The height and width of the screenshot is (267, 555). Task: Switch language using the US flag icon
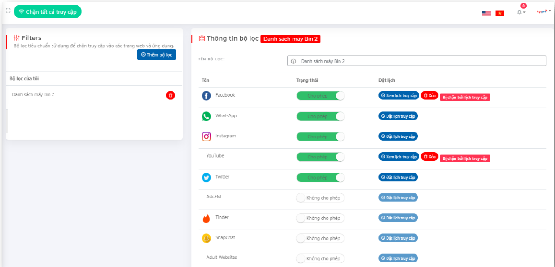pyautogui.click(x=486, y=13)
